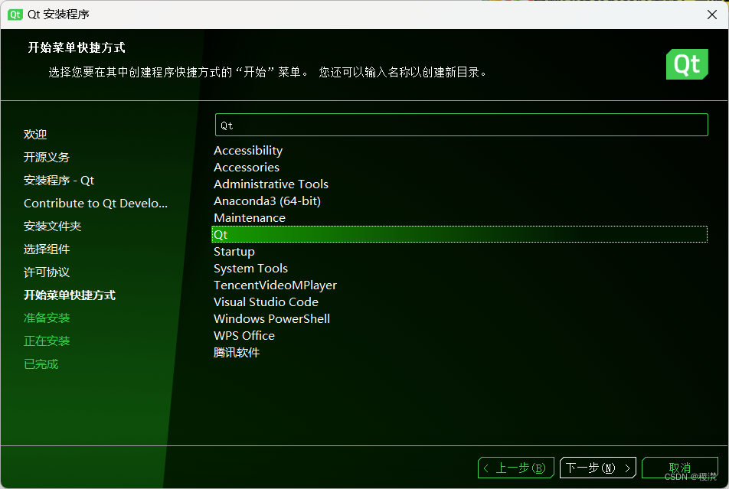This screenshot has height=489, width=729.
Task: Click 准备安装 step in the sidebar
Action: point(47,318)
